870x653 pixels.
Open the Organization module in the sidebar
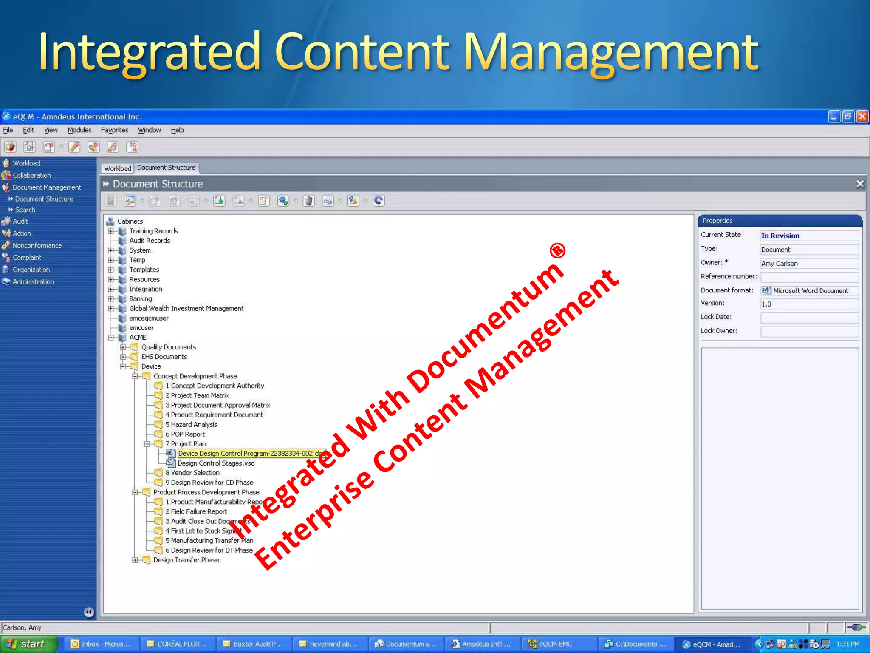[31, 270]
